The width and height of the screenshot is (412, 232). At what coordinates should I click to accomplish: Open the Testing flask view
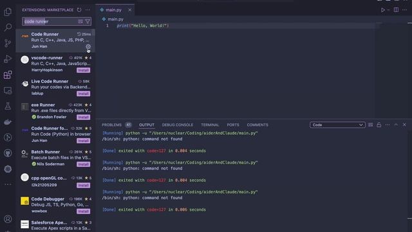click(8, 106)
